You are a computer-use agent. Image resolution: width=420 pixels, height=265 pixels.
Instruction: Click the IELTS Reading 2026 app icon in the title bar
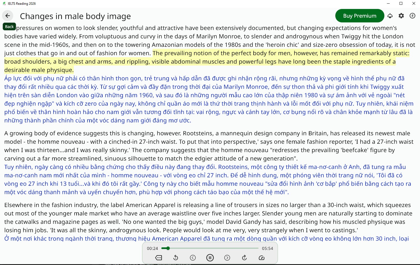(x=4, y=4)
